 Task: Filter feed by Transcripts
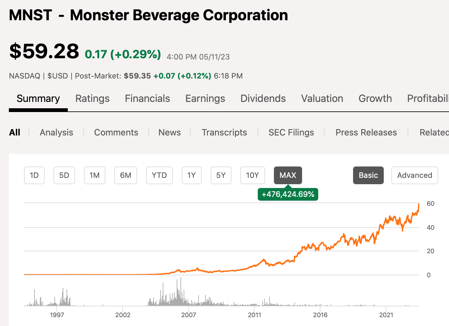224,133
